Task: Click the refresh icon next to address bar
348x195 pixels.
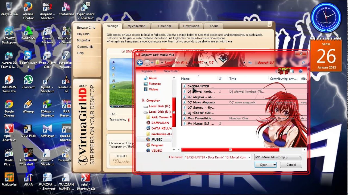Action: [x=250, y=63]
